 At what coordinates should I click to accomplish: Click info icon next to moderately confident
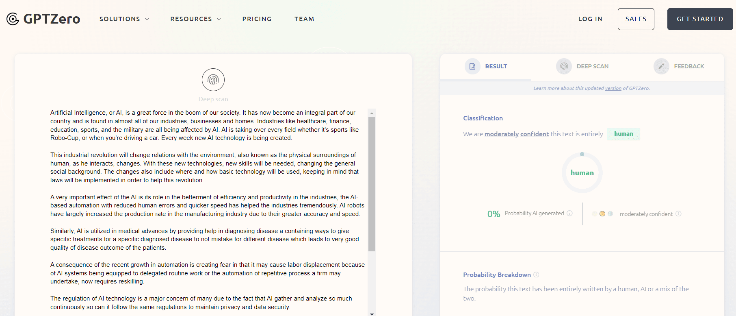pyautogui.click(x=678, y=214)
